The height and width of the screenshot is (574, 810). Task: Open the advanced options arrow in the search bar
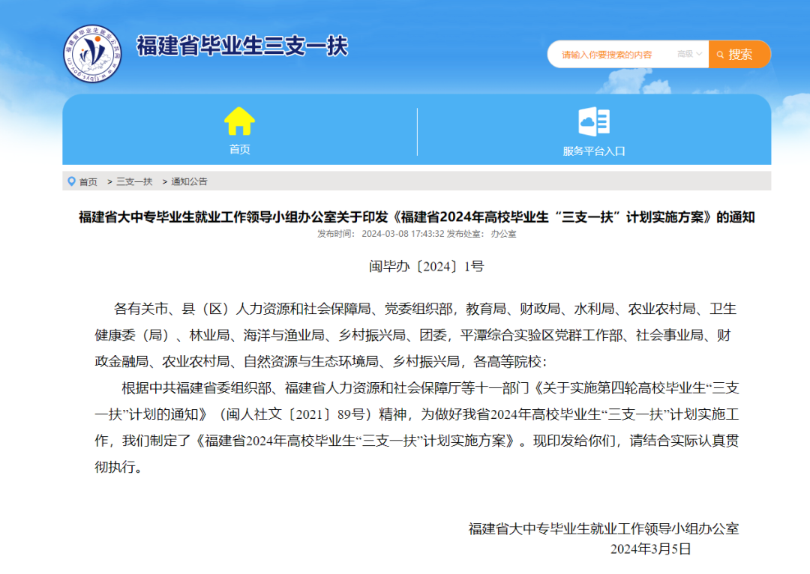click(698, 54)
